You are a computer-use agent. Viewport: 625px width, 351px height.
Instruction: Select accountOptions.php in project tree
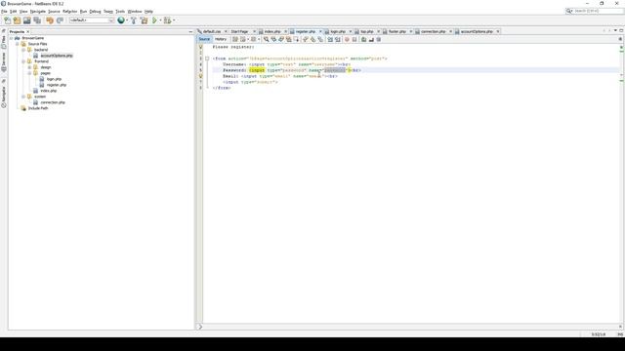(x=57, y=56)
